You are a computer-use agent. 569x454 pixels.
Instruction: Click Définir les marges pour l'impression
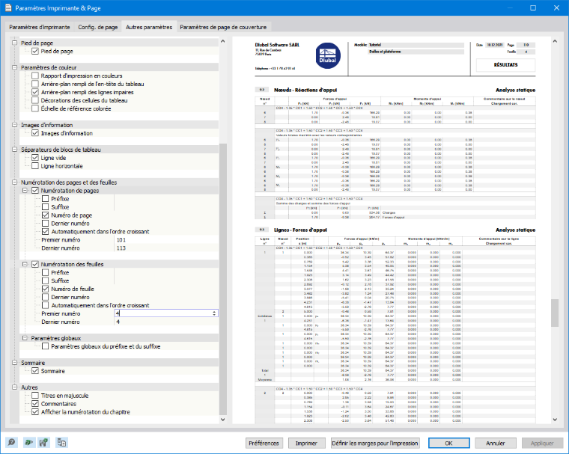375,443
